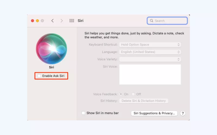The width and height of the screenshot is (217, 135).
Task: Select Voice Feedback Off radio button
Action: [x=133, y=94]
